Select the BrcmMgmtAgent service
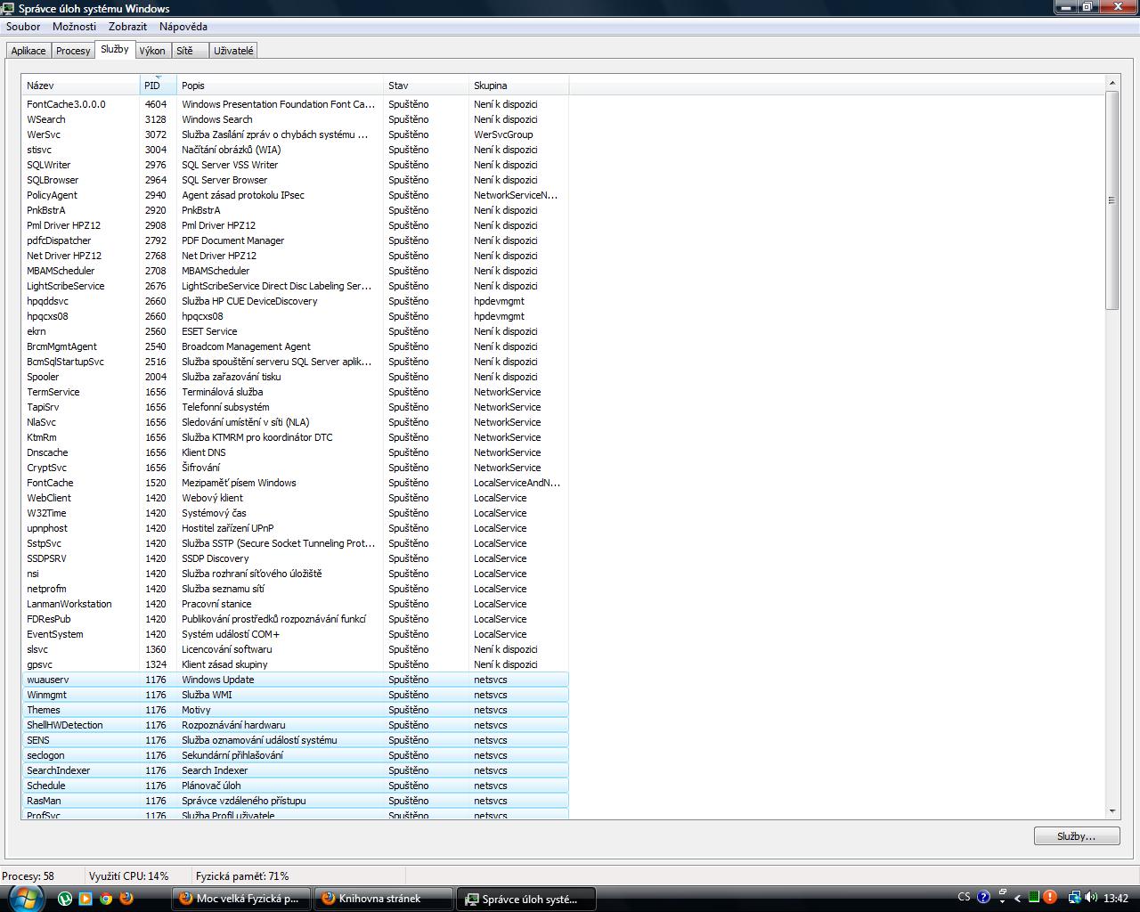1140x912 pixels. click(295, 346)
